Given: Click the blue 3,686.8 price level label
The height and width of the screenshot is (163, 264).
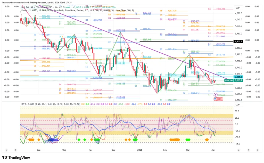Looking at the screenshot, I should [x=238, y=77].
